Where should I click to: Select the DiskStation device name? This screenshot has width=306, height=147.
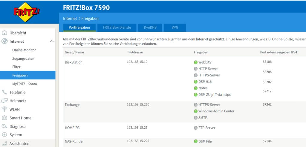click(74, 62)
